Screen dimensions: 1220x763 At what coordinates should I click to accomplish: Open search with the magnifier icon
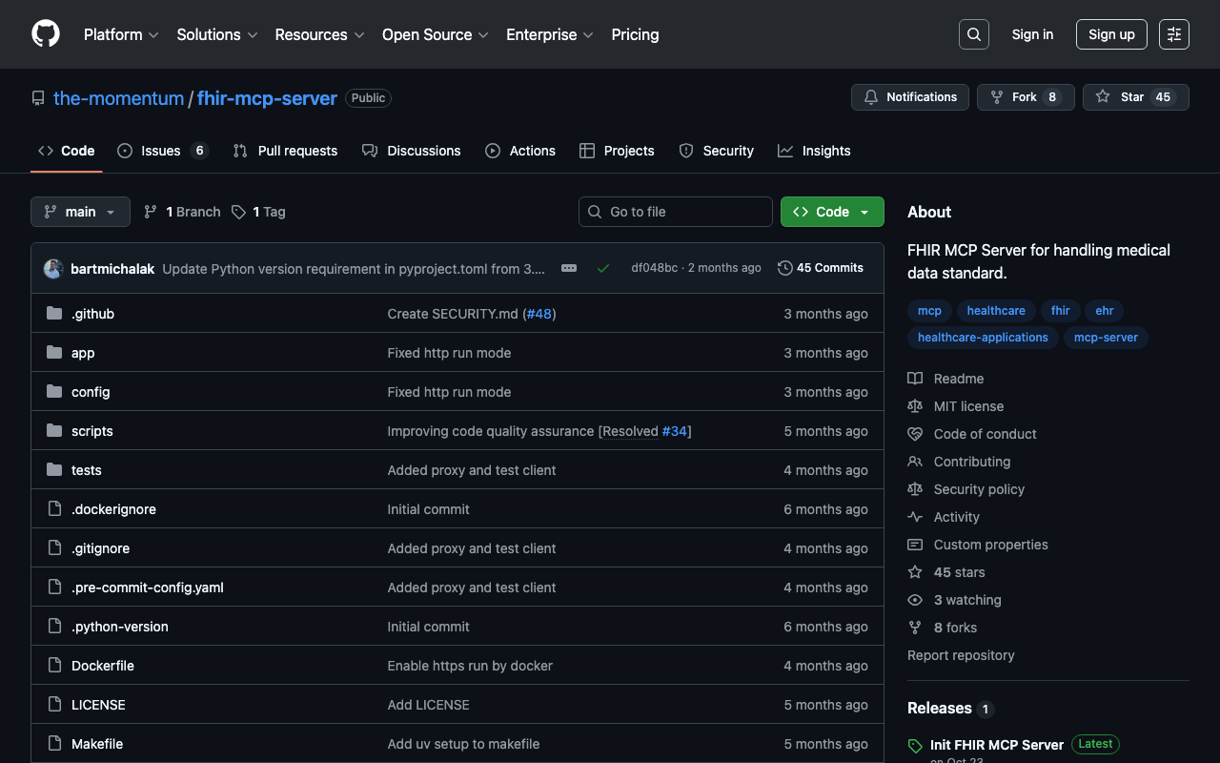973,34
